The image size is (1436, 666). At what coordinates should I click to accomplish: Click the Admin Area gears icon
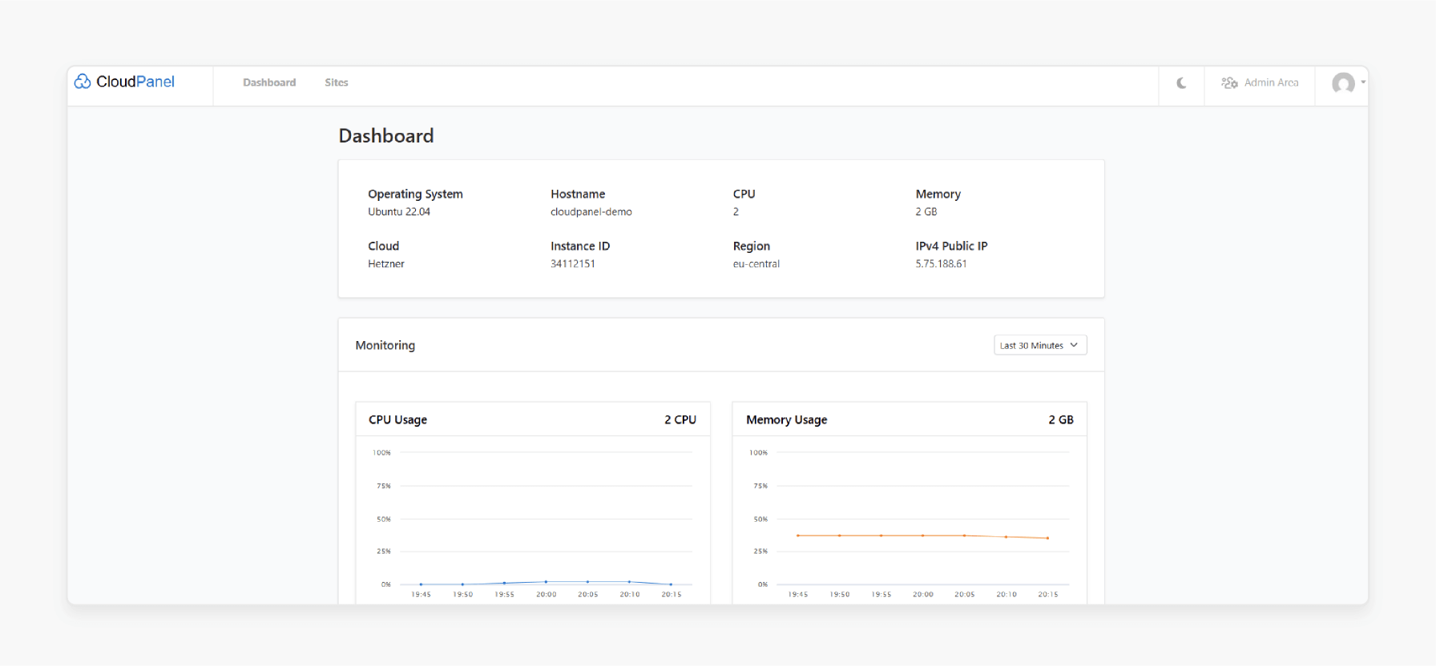(x=1229, y=82)
